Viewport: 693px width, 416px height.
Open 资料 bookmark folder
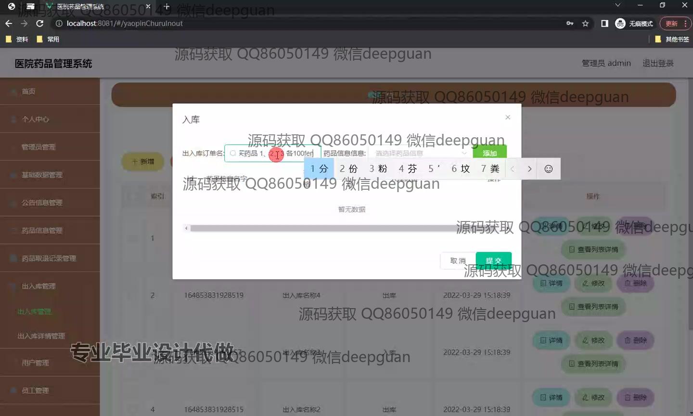17,39
